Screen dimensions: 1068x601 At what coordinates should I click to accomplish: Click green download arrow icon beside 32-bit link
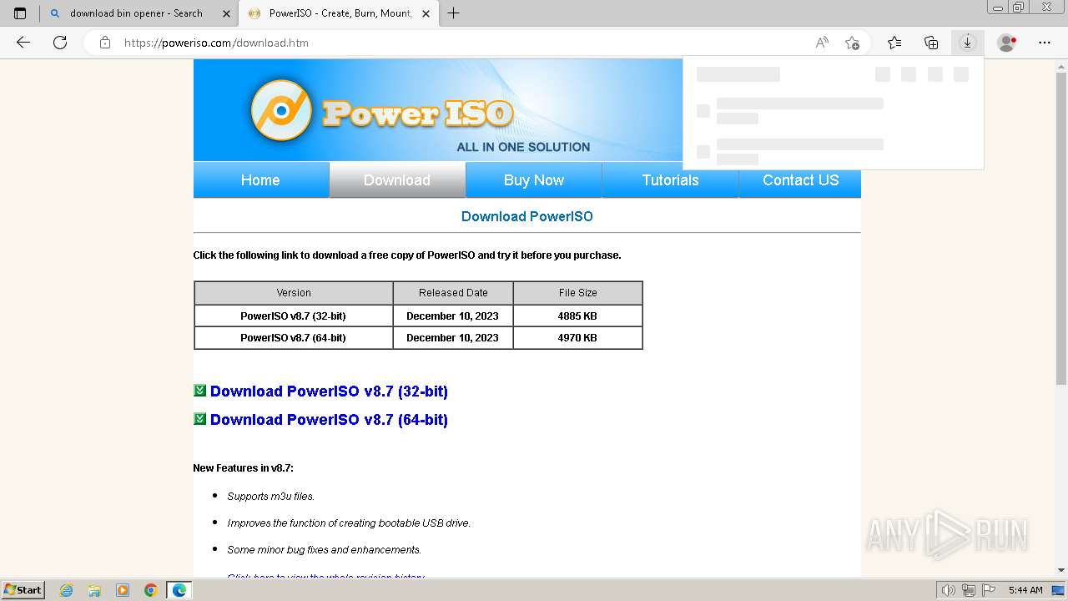pyautogui.click(x=199, y=391)
